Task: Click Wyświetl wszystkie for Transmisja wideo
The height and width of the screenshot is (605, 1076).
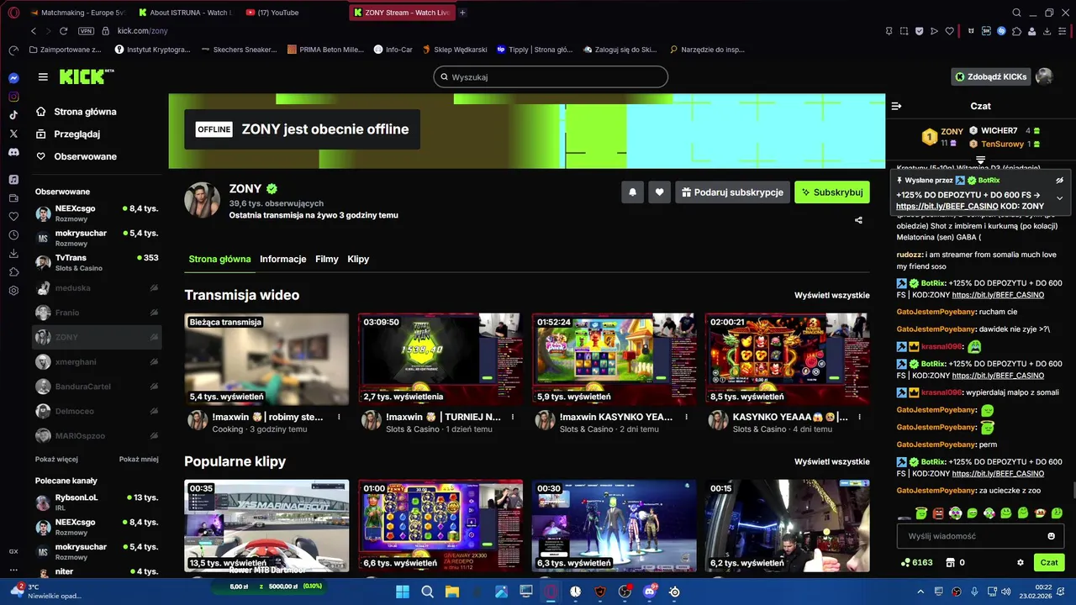Action: 831,295
